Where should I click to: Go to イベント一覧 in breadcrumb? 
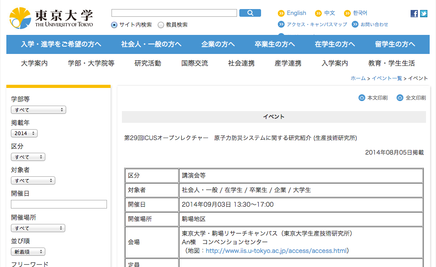click(x=387, y=78)
